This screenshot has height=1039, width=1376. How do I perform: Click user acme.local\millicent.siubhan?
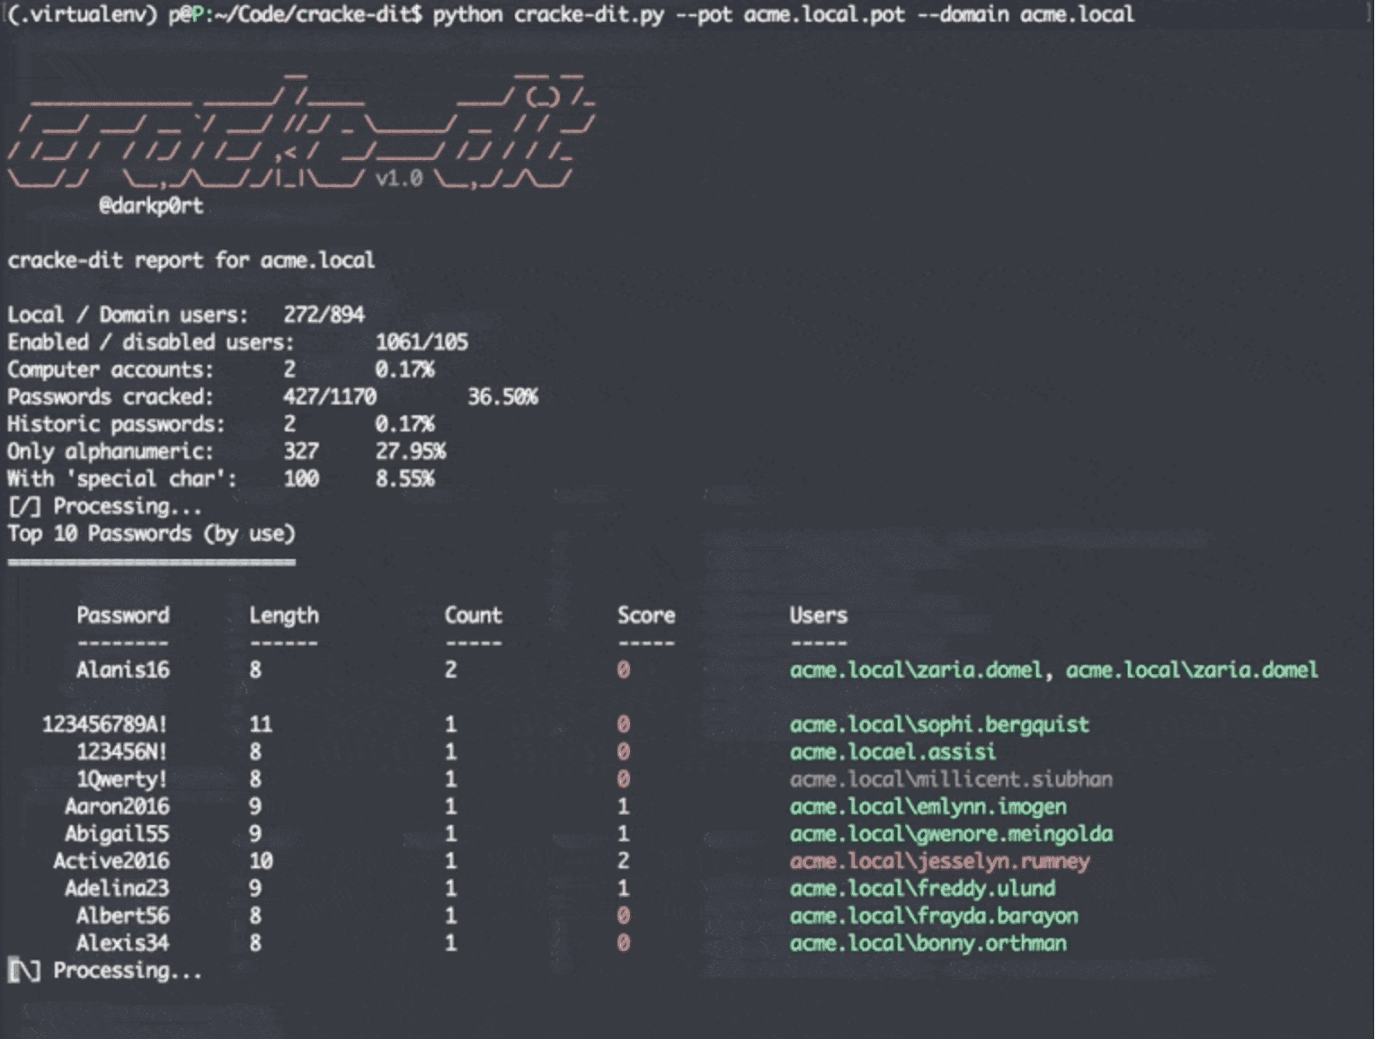[951, 779]
